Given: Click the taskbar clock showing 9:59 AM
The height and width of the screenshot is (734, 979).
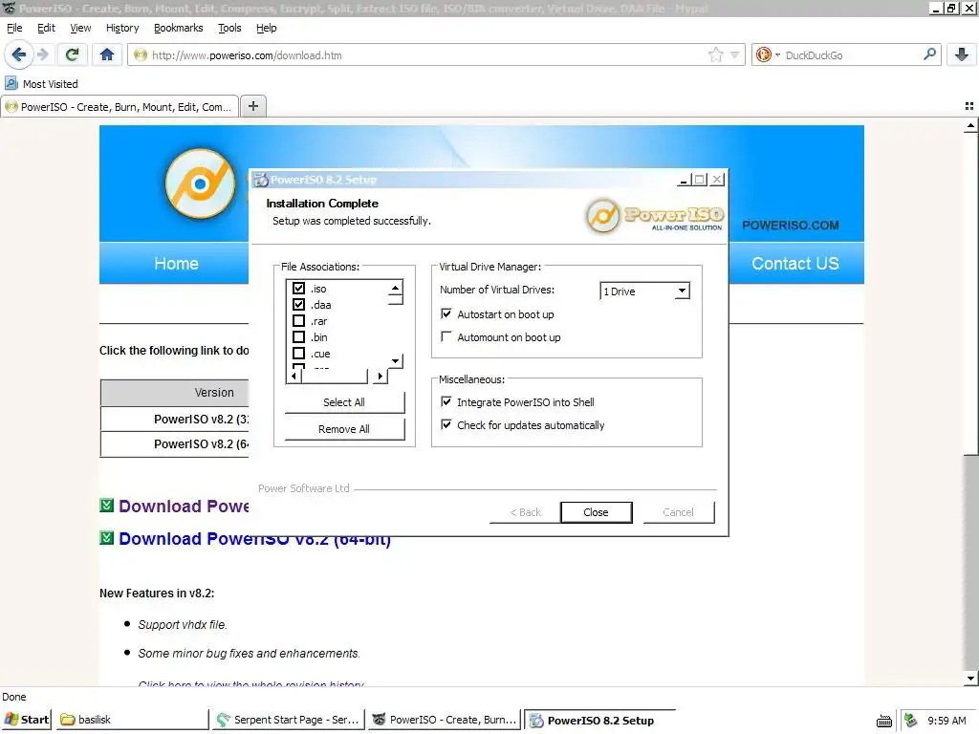Looking at the screenshot, I should [946, 721].
